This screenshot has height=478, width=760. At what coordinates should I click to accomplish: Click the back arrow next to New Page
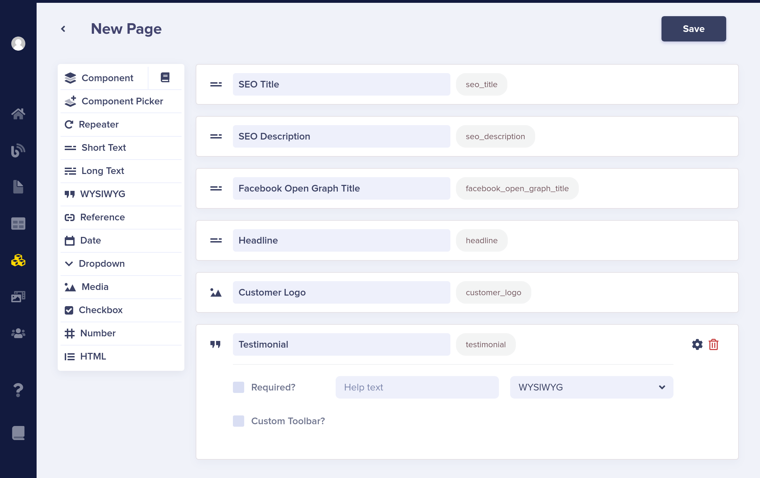coord(63,28)
